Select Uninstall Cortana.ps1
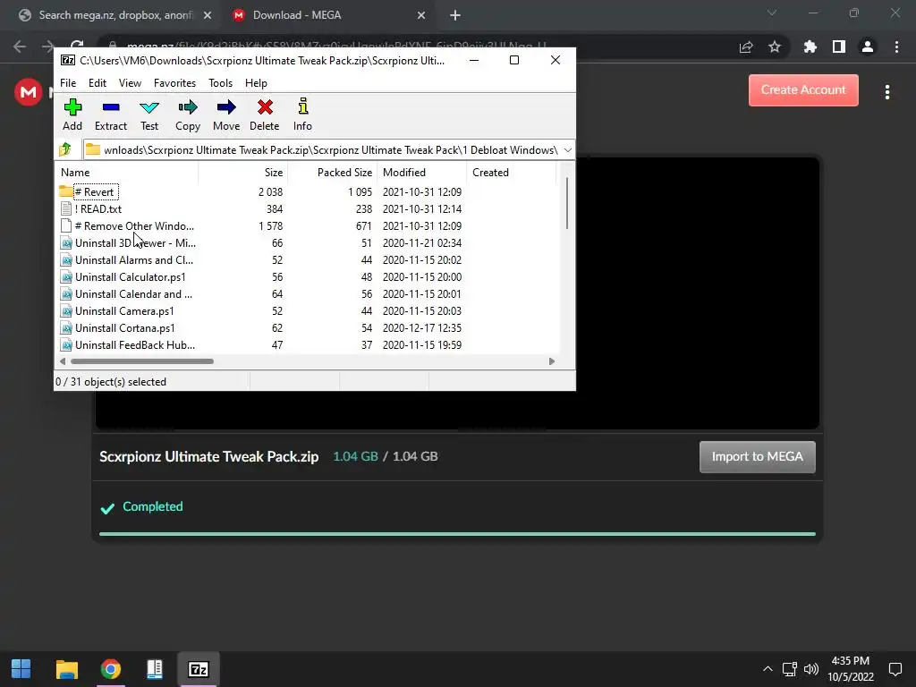This screenshot has width=916, height=687. pos(124,327)
